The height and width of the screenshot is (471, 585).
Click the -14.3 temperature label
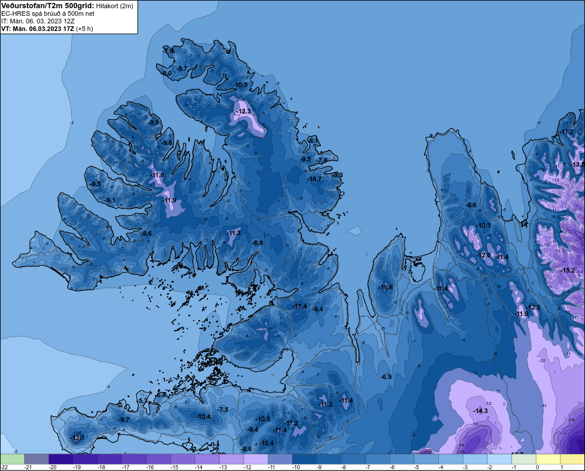coord(480,411)
